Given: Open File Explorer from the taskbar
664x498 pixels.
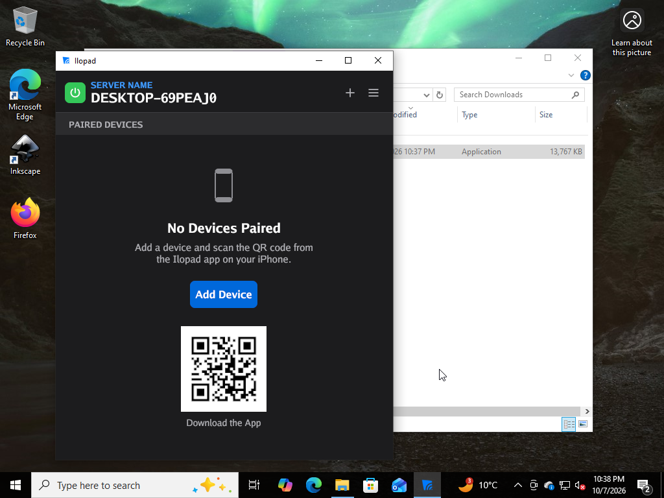Looking at the screenshot, I should coord(342,485).
